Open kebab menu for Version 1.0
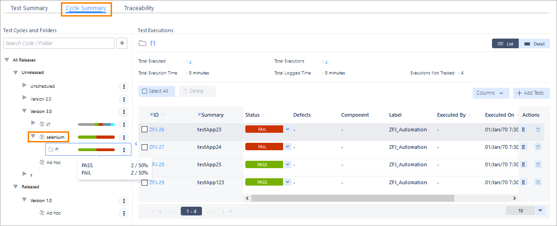Viewport: 557px width, 226px height. [x=123, y=201]
